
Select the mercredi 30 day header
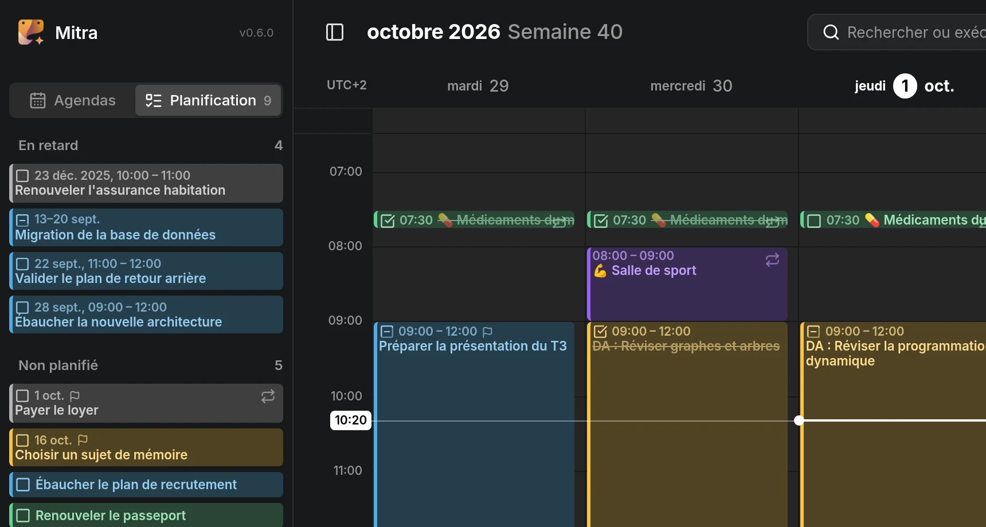click(691, 86)
